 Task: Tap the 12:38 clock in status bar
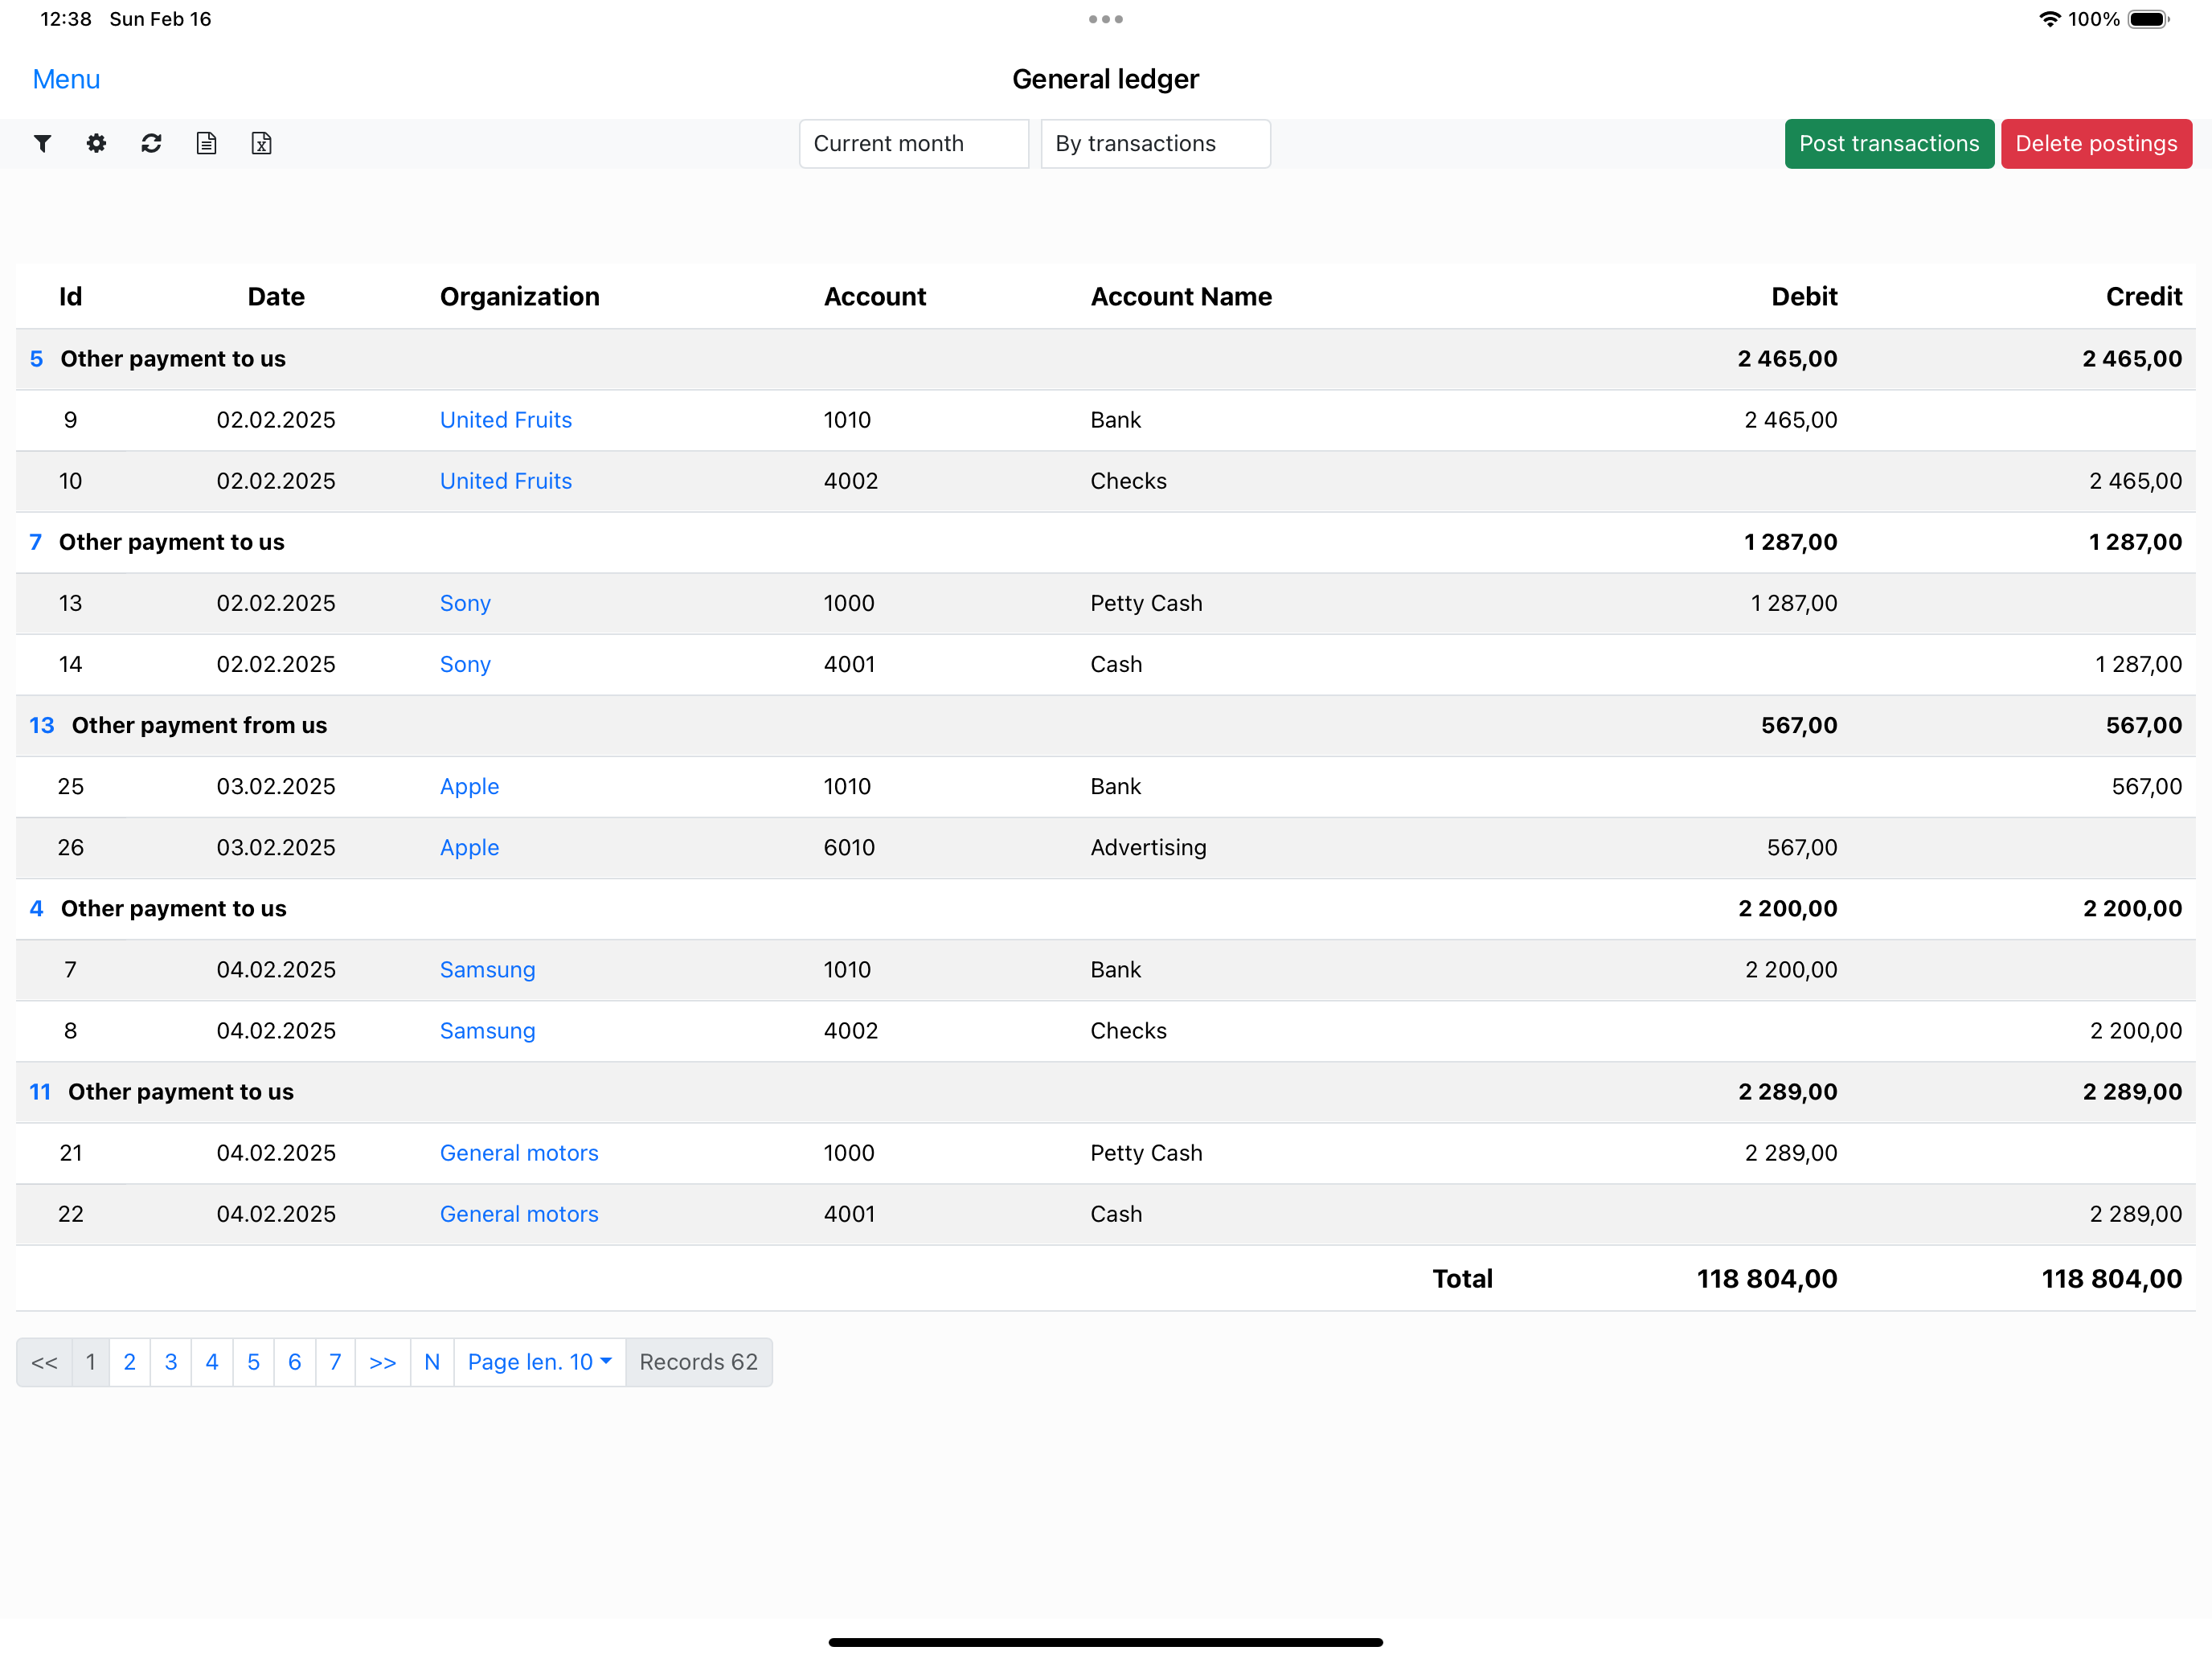[x=66, y=19]
